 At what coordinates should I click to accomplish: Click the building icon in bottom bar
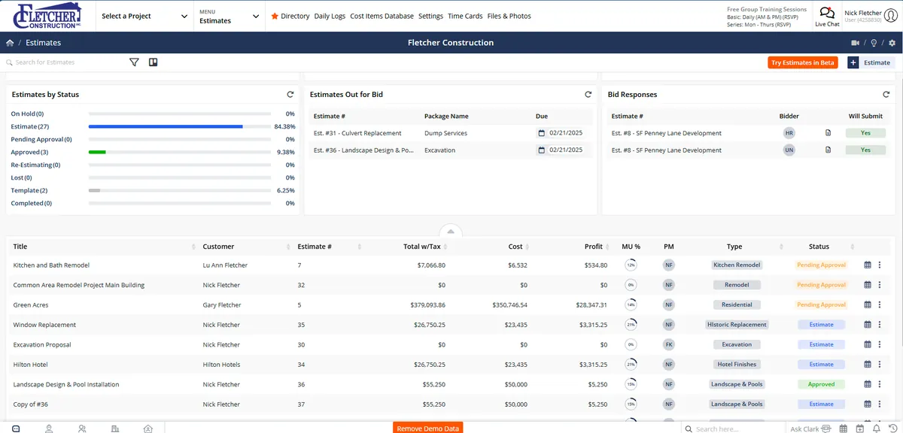click(115, 428)
